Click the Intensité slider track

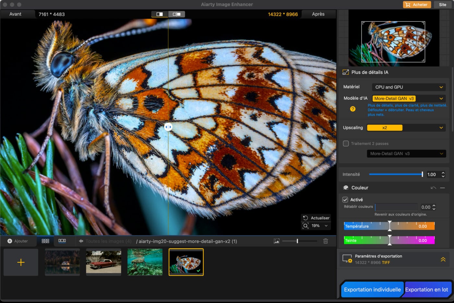(396, 175)
